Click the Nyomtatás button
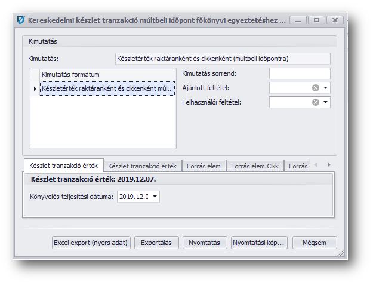Viewport: 373px width, 285px height. pos(204,243)
